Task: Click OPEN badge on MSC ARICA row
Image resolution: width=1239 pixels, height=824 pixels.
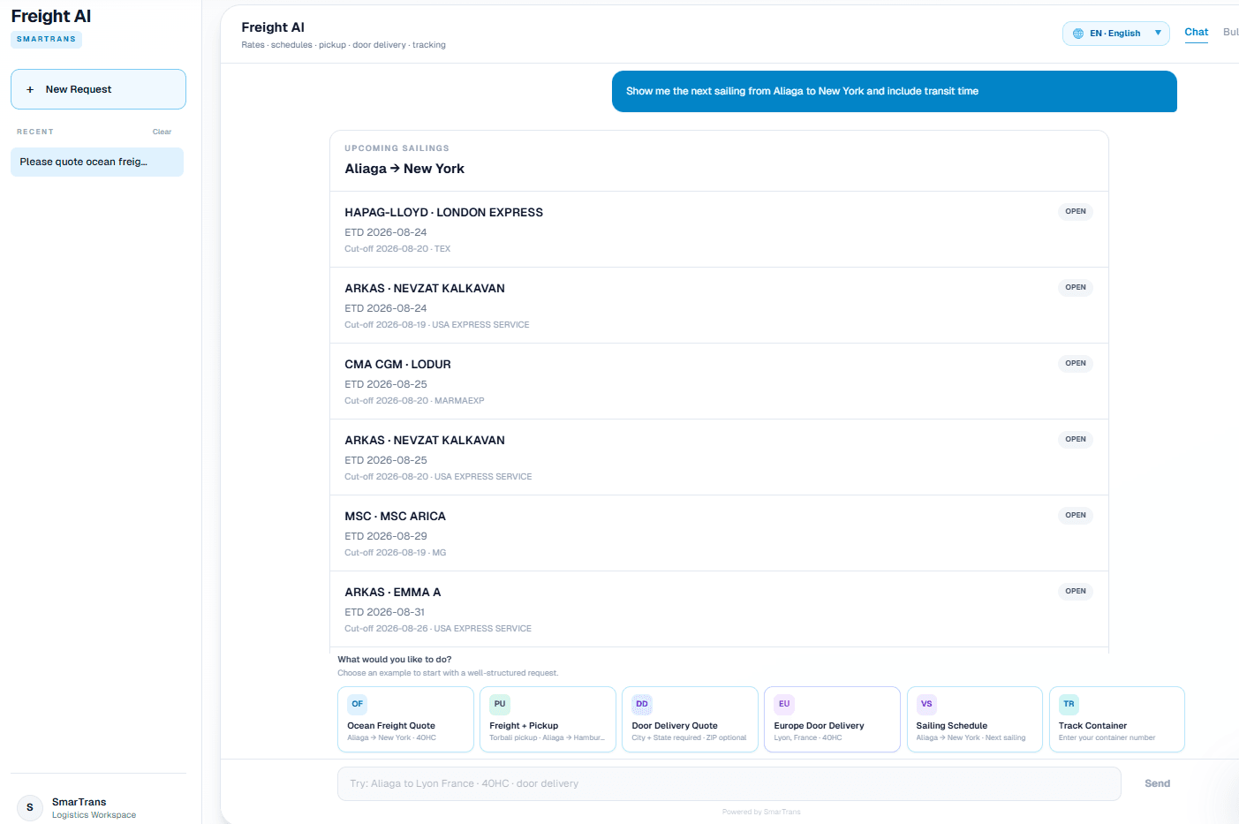Action: pyautogui.click(x=1076, y=515)
